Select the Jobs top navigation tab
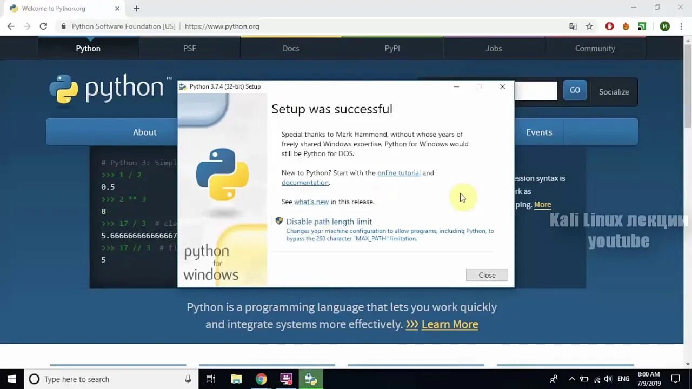This screenshot has height=389, width=692. 494,48
